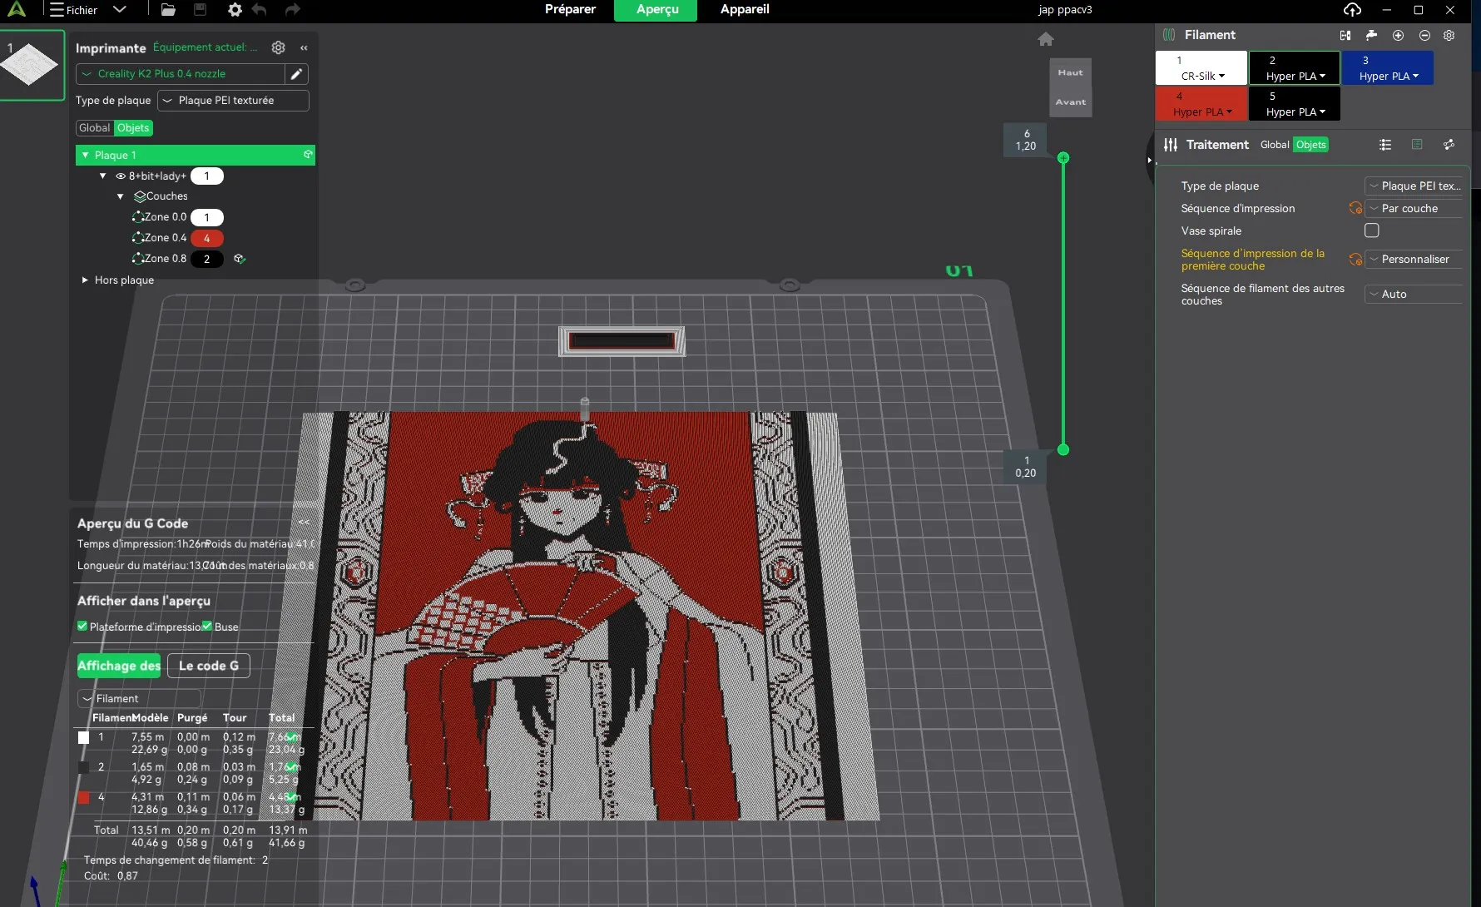The image size is (1481, 907).
Task: Click the save disk icon
Action: (200, 10)
